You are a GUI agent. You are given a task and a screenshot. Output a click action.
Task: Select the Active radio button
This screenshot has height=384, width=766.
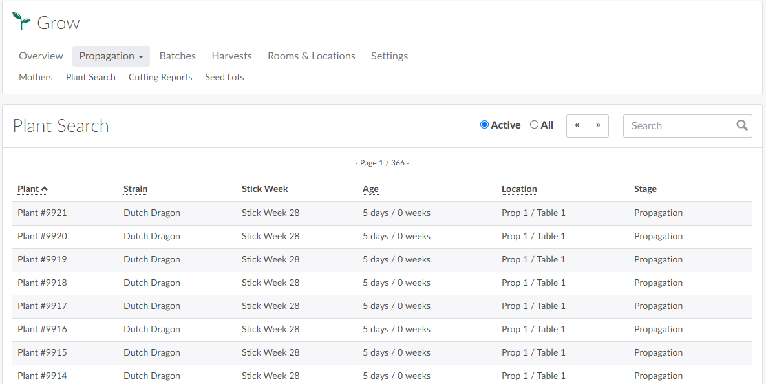click(x=484, y=125)
